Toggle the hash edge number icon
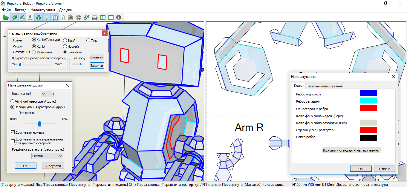Image resolution: width=407 pixels, height=187 pixels. [x=30, y=18]
